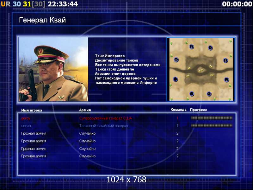
Task: Click the "Танк Император" line
Action: point(110,56)
